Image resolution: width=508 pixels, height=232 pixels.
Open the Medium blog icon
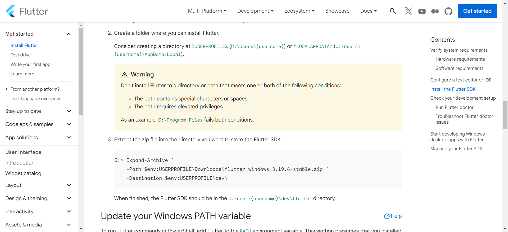[x=435, y=11]
